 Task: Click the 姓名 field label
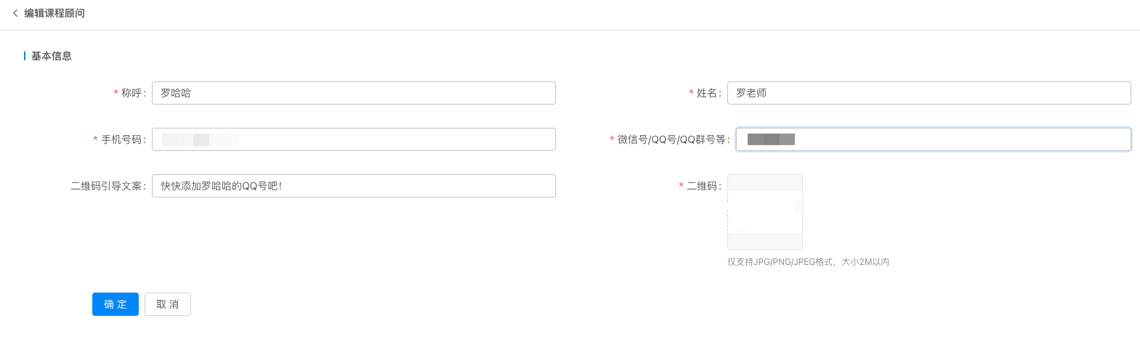click(708, 93)
